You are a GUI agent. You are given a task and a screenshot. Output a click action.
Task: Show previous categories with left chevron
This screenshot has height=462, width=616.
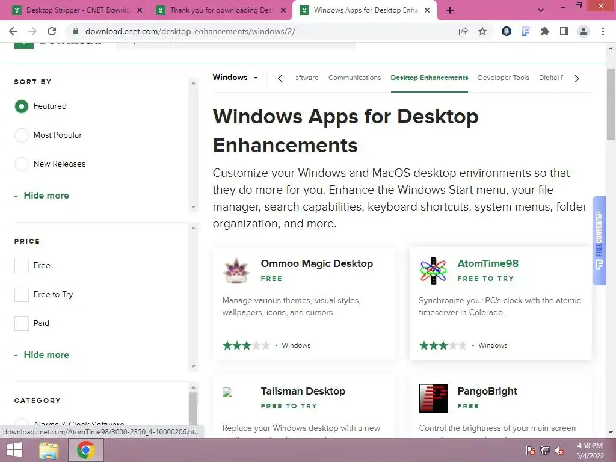pos(280,78)
